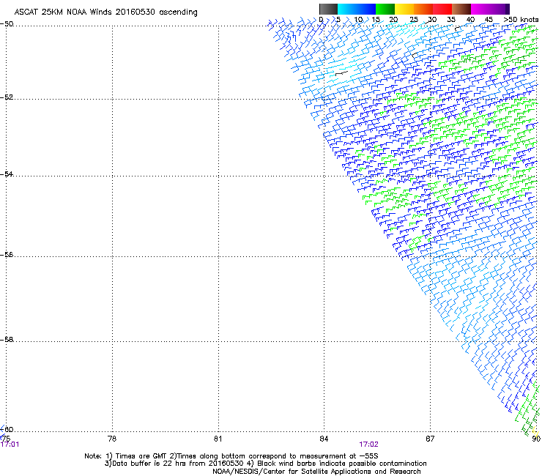Screen dimensions: 542x476
Task: Click the '40' label under the color scale
Action: pos(470,20)
